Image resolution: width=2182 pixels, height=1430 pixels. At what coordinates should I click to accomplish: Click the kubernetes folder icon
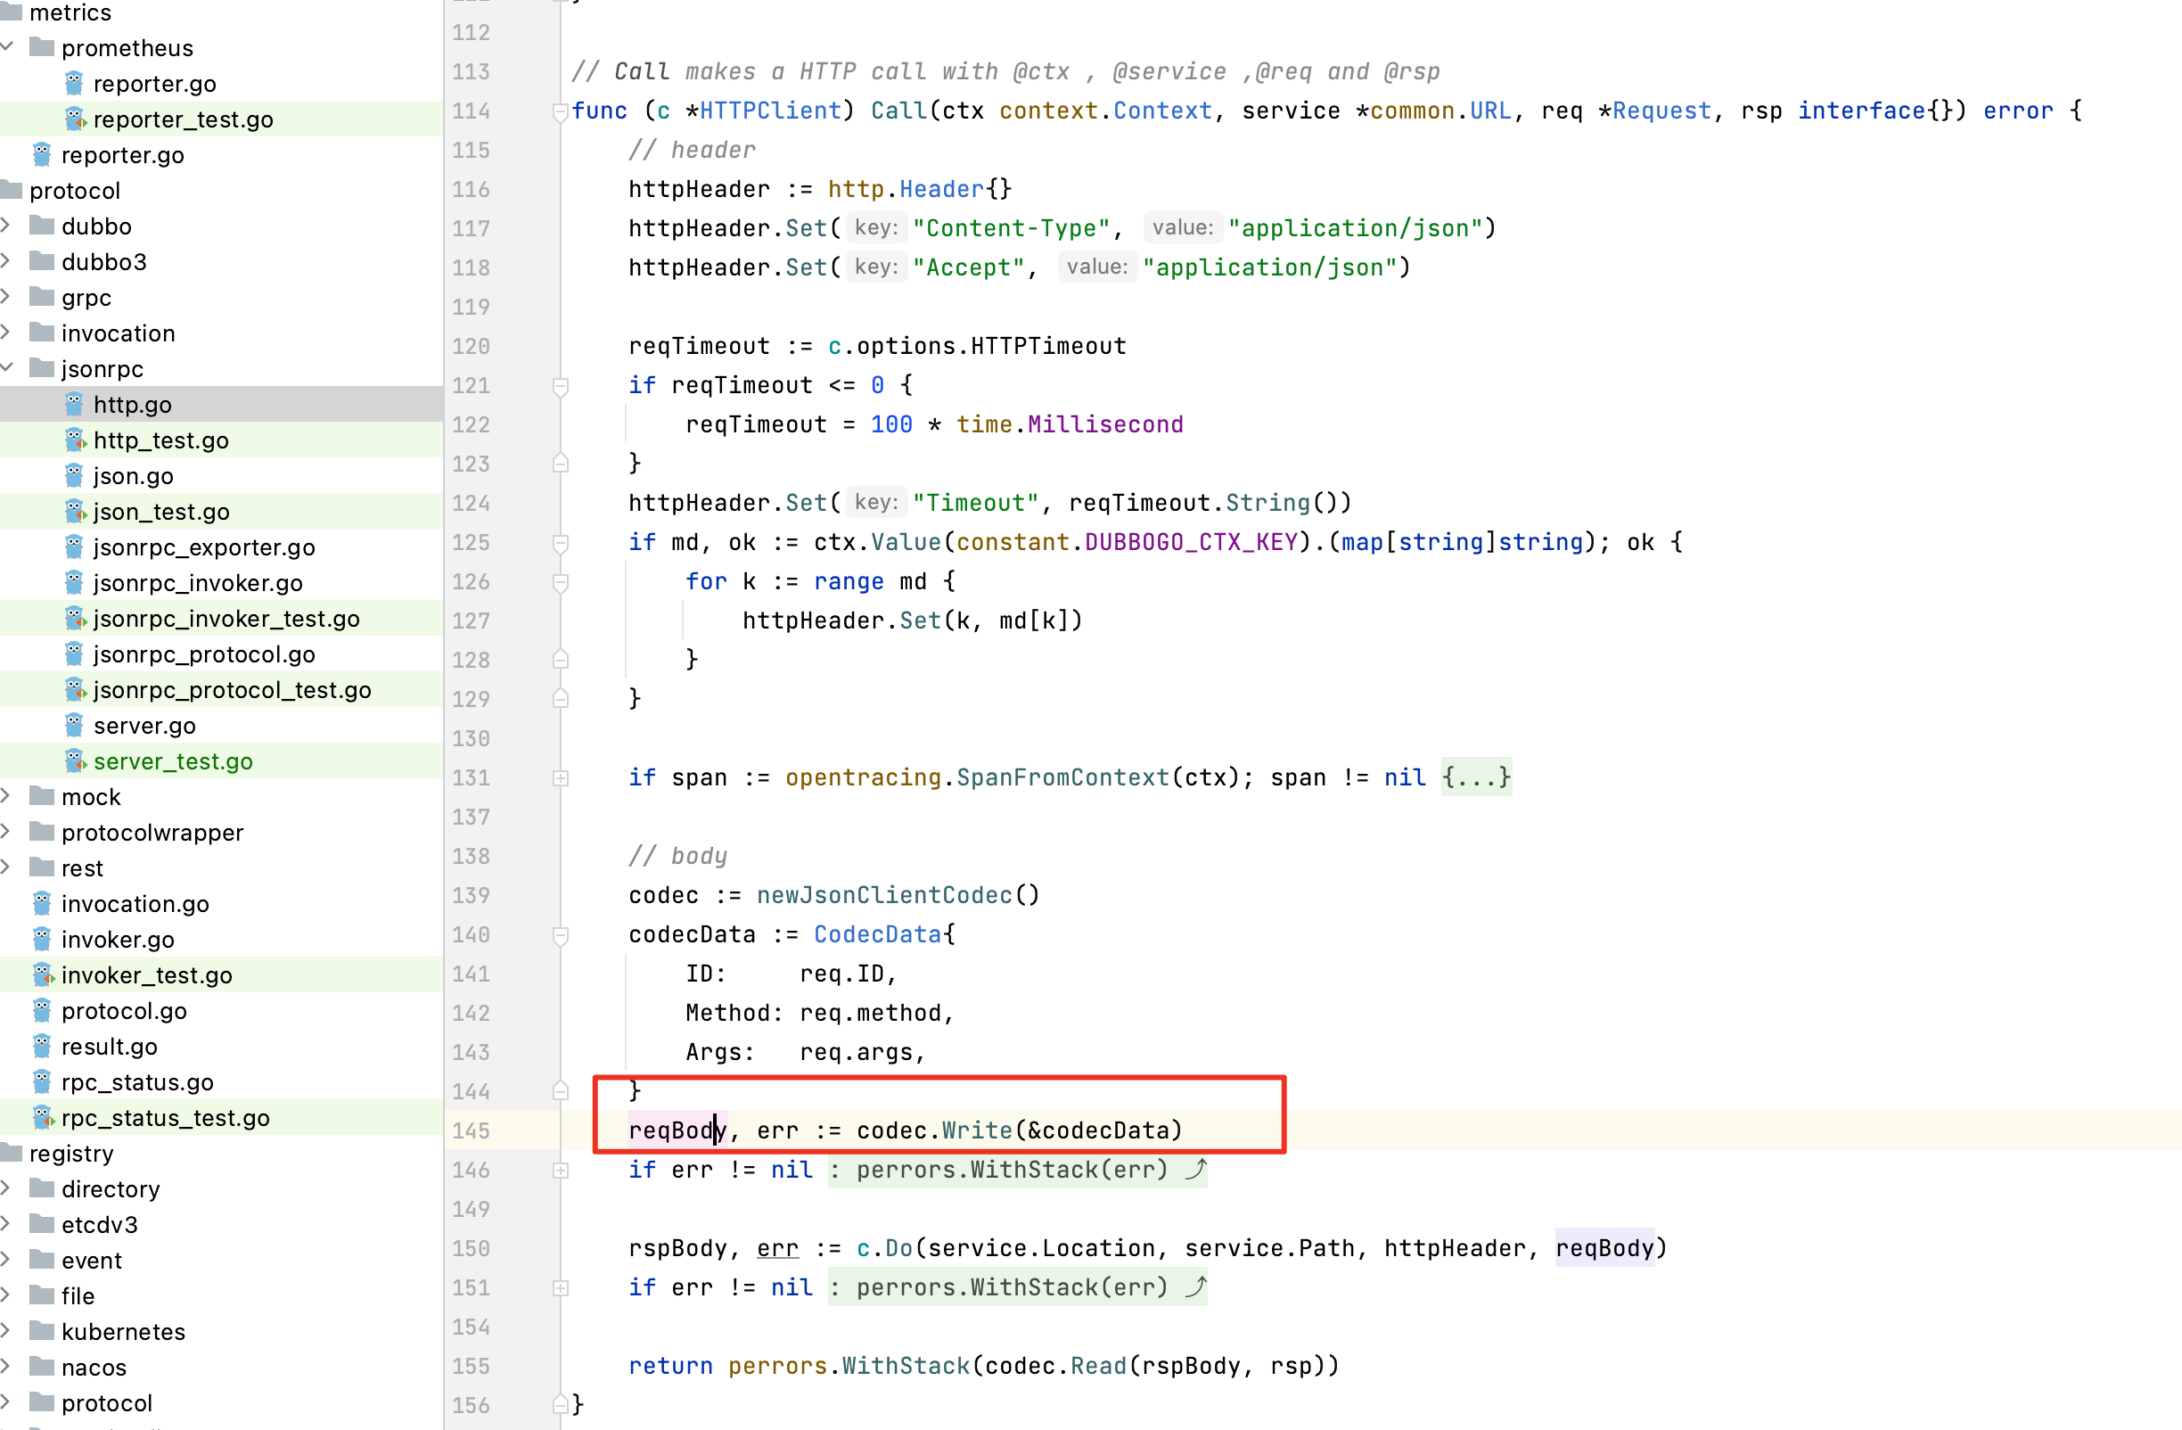42,1332
